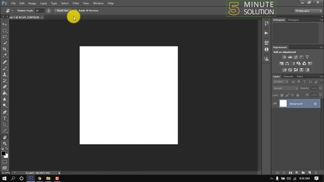Add a Vibrance adjustment
The image size is (324, 182).
(x=307, y=57)
